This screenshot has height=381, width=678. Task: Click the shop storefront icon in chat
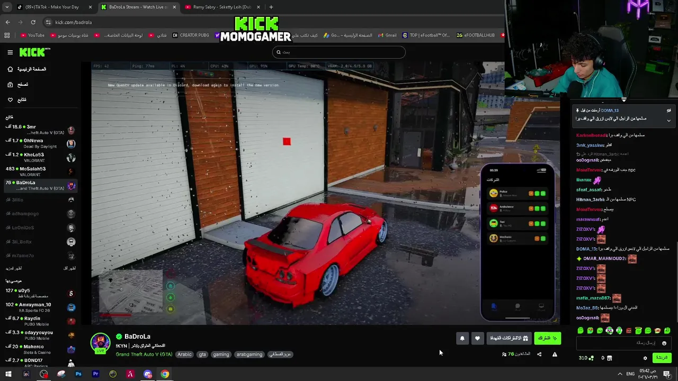click(x=609, y=358)
